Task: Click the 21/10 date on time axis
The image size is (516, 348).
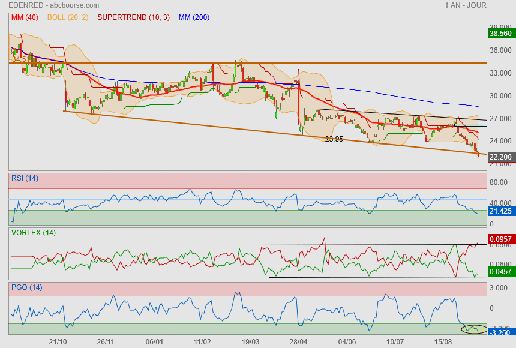Action: point(58,341)
